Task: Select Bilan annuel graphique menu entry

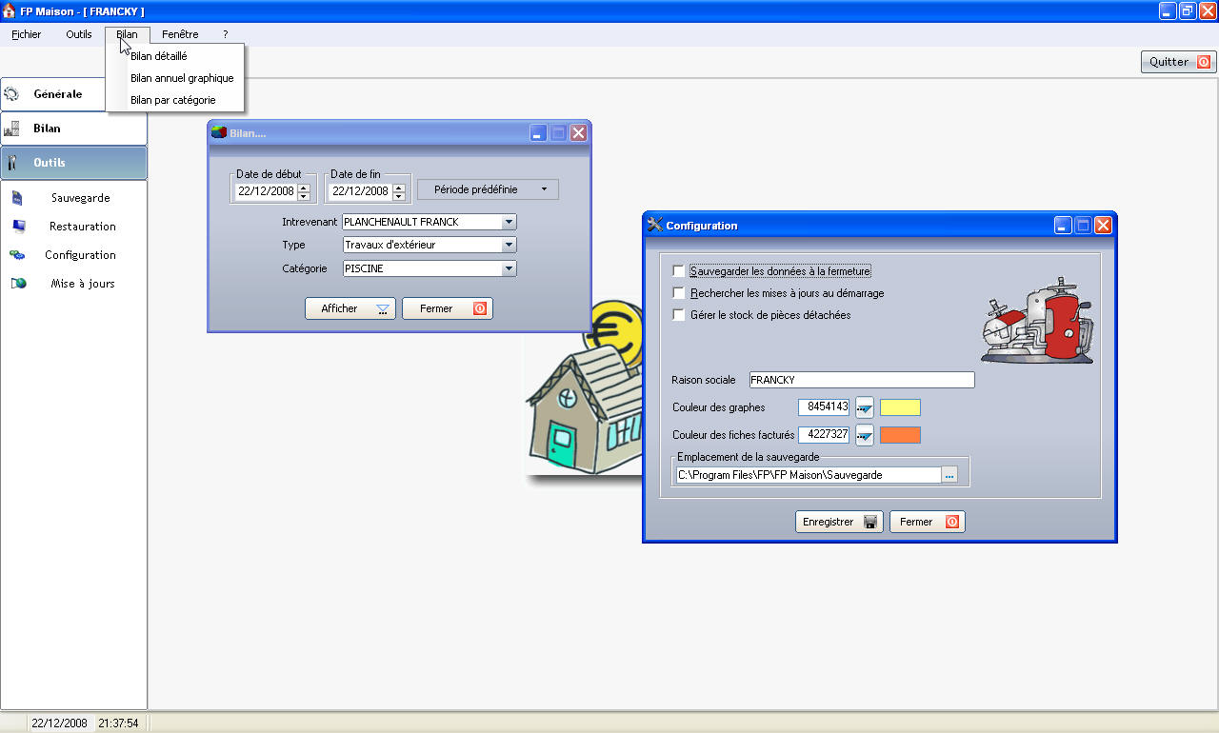Action: tap(182, 78)
